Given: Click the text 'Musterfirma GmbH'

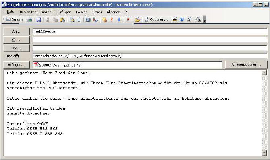Looking at the screenshot, I should pos(27,124).
